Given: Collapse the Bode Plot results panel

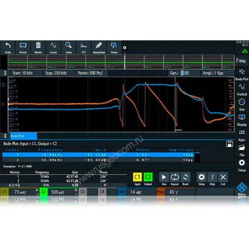Looking at the screenshot, I should tap(5, 136).
